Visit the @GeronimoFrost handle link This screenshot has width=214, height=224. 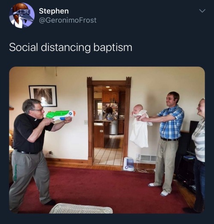tap(68, 20)
